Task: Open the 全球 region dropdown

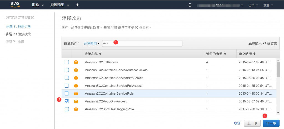Action: [253, 5]
